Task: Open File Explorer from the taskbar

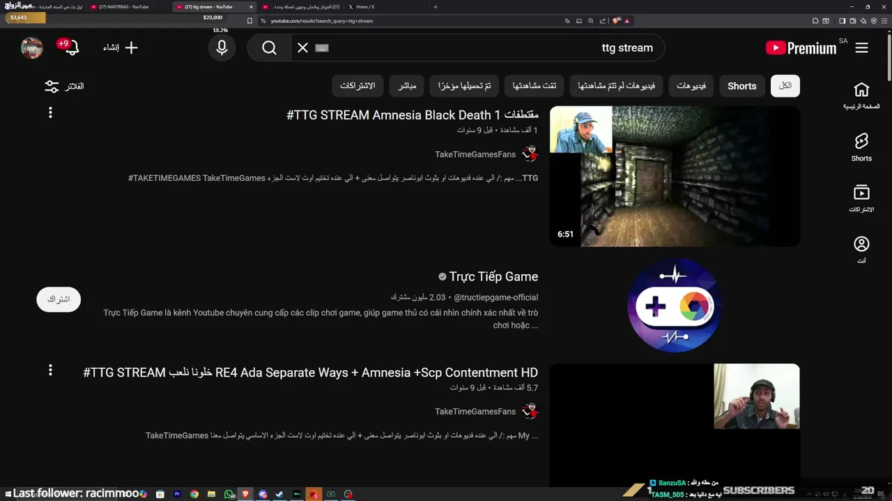Action: coord(211,494)
